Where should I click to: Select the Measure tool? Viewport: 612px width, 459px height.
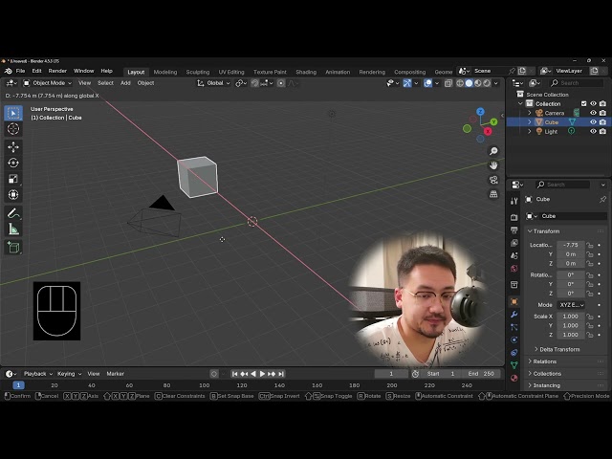pyautogui.click(x=13, y=229)
